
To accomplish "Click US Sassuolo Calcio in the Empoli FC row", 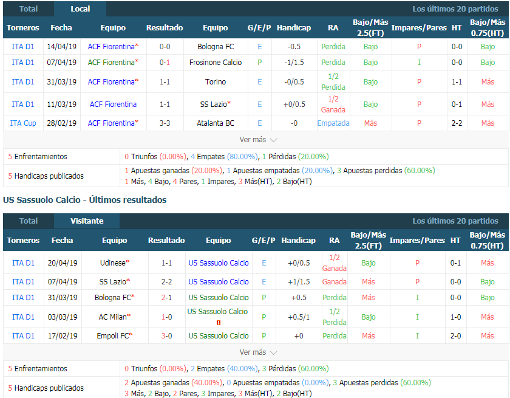I will pos(219,335).
